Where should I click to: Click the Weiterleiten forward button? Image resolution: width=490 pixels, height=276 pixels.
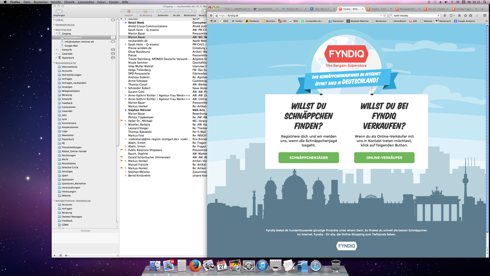coord(189,11)
